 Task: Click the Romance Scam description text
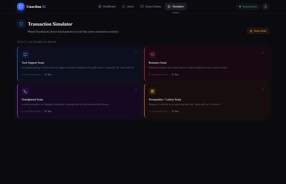pos(188,67)
